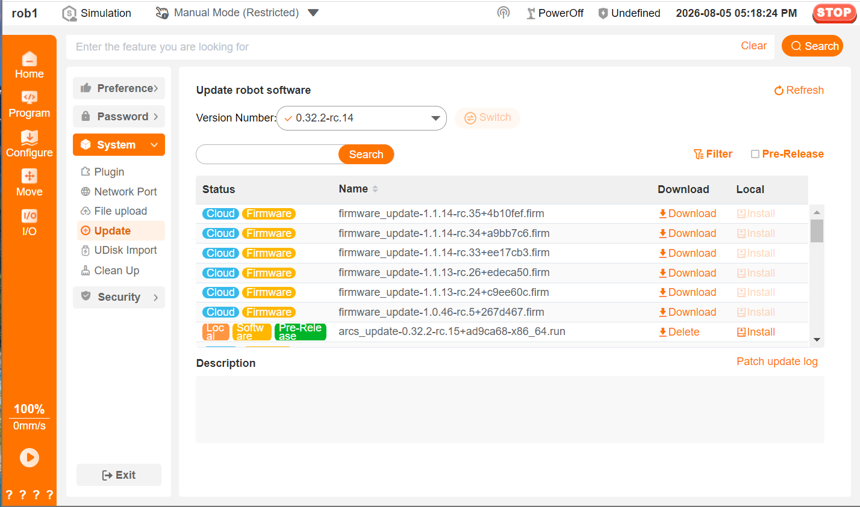Screen dimensions: 860x507
Task: Expand the Preference menu
Action: [119, 88]
